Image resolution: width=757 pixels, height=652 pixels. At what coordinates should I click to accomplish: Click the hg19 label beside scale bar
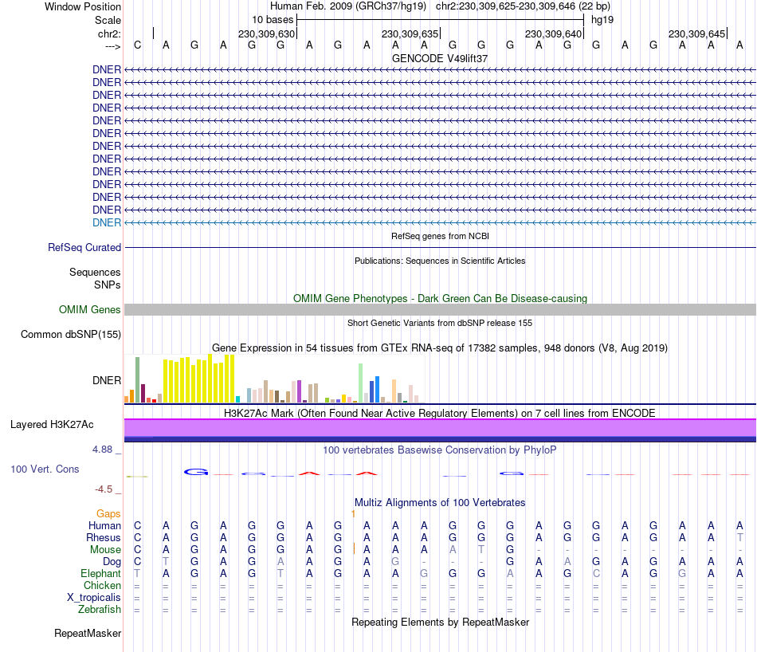click(602, 20)
